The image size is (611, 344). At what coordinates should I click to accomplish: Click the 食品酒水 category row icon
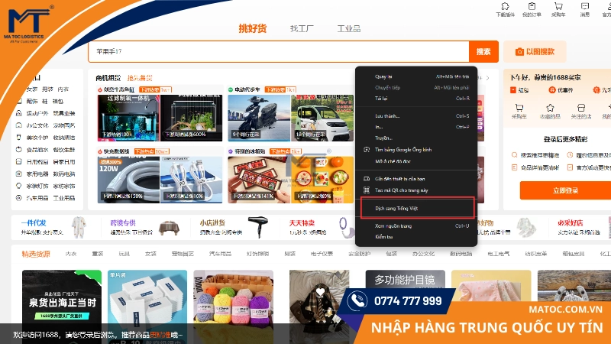pos(18,149)
